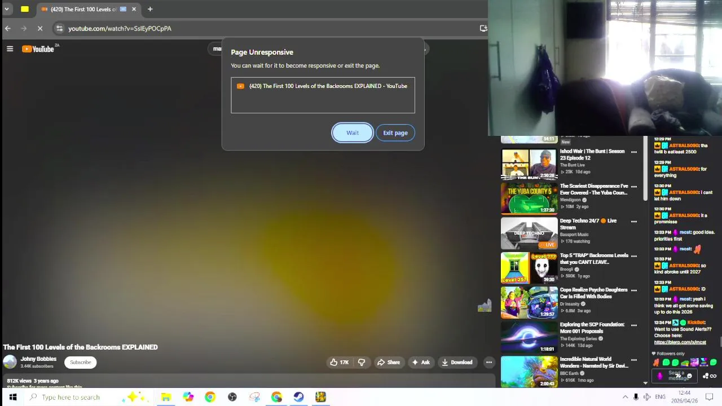722x406 pixels.
Task: Open options menu for Deep Techno stream
Action: pos(634,222)
